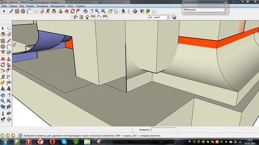259x145 pixels.
Task: Choose the Rectangle tool in top toolbar
Action: [17, 11]
